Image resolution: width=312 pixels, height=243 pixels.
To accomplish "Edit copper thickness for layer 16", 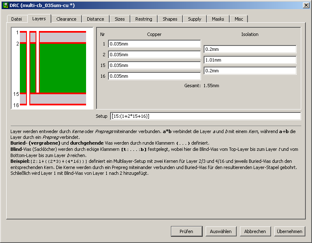I will (154, 76).
